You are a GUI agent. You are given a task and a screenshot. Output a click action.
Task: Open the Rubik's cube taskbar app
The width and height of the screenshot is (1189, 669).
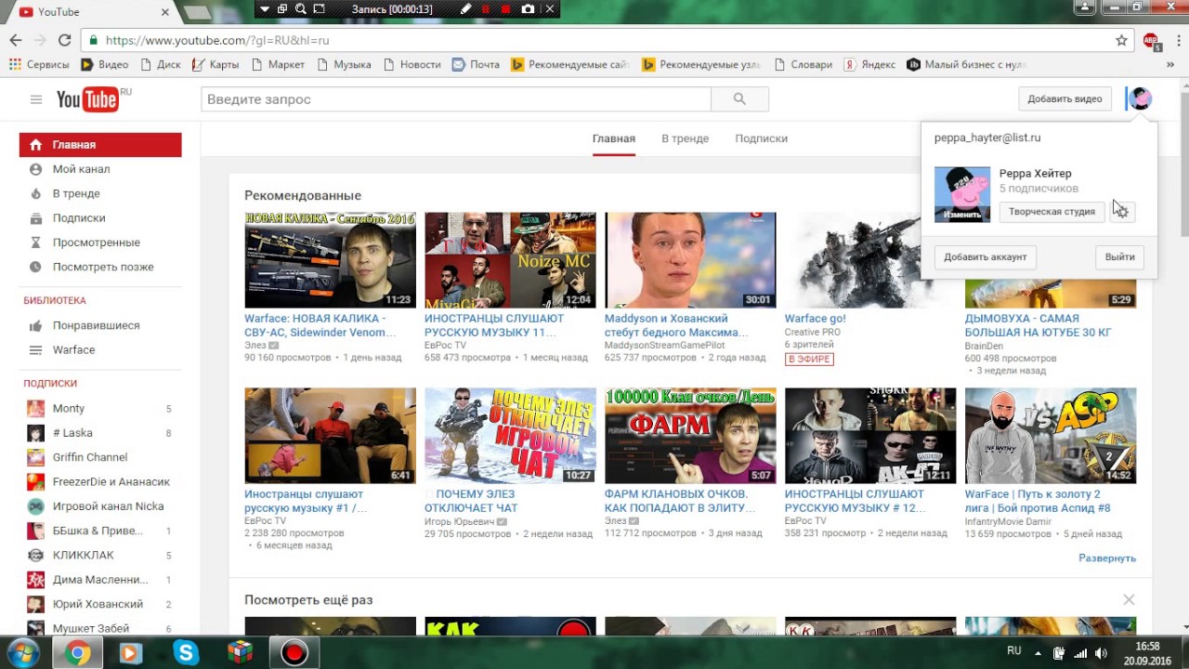[x=241, y=653]
